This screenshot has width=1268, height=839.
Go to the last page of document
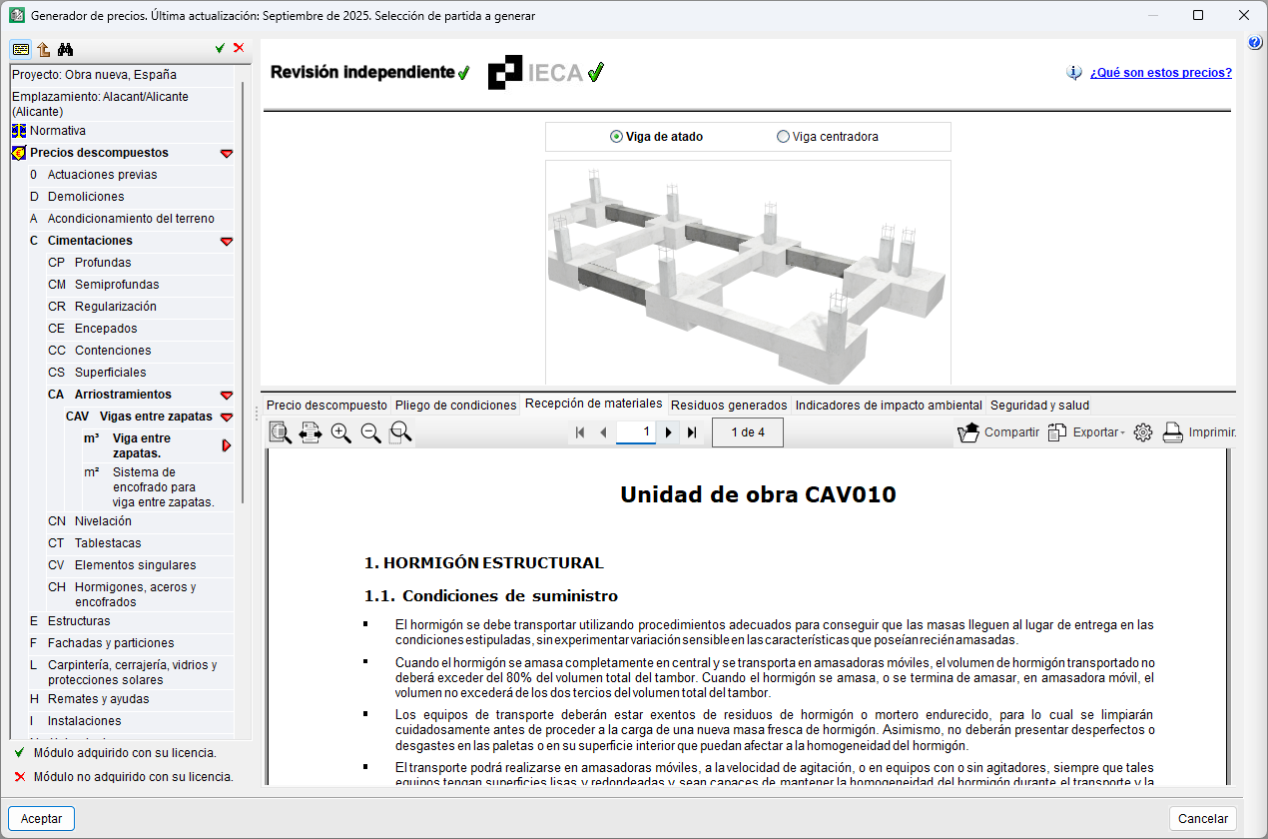(x=692, y=432)
